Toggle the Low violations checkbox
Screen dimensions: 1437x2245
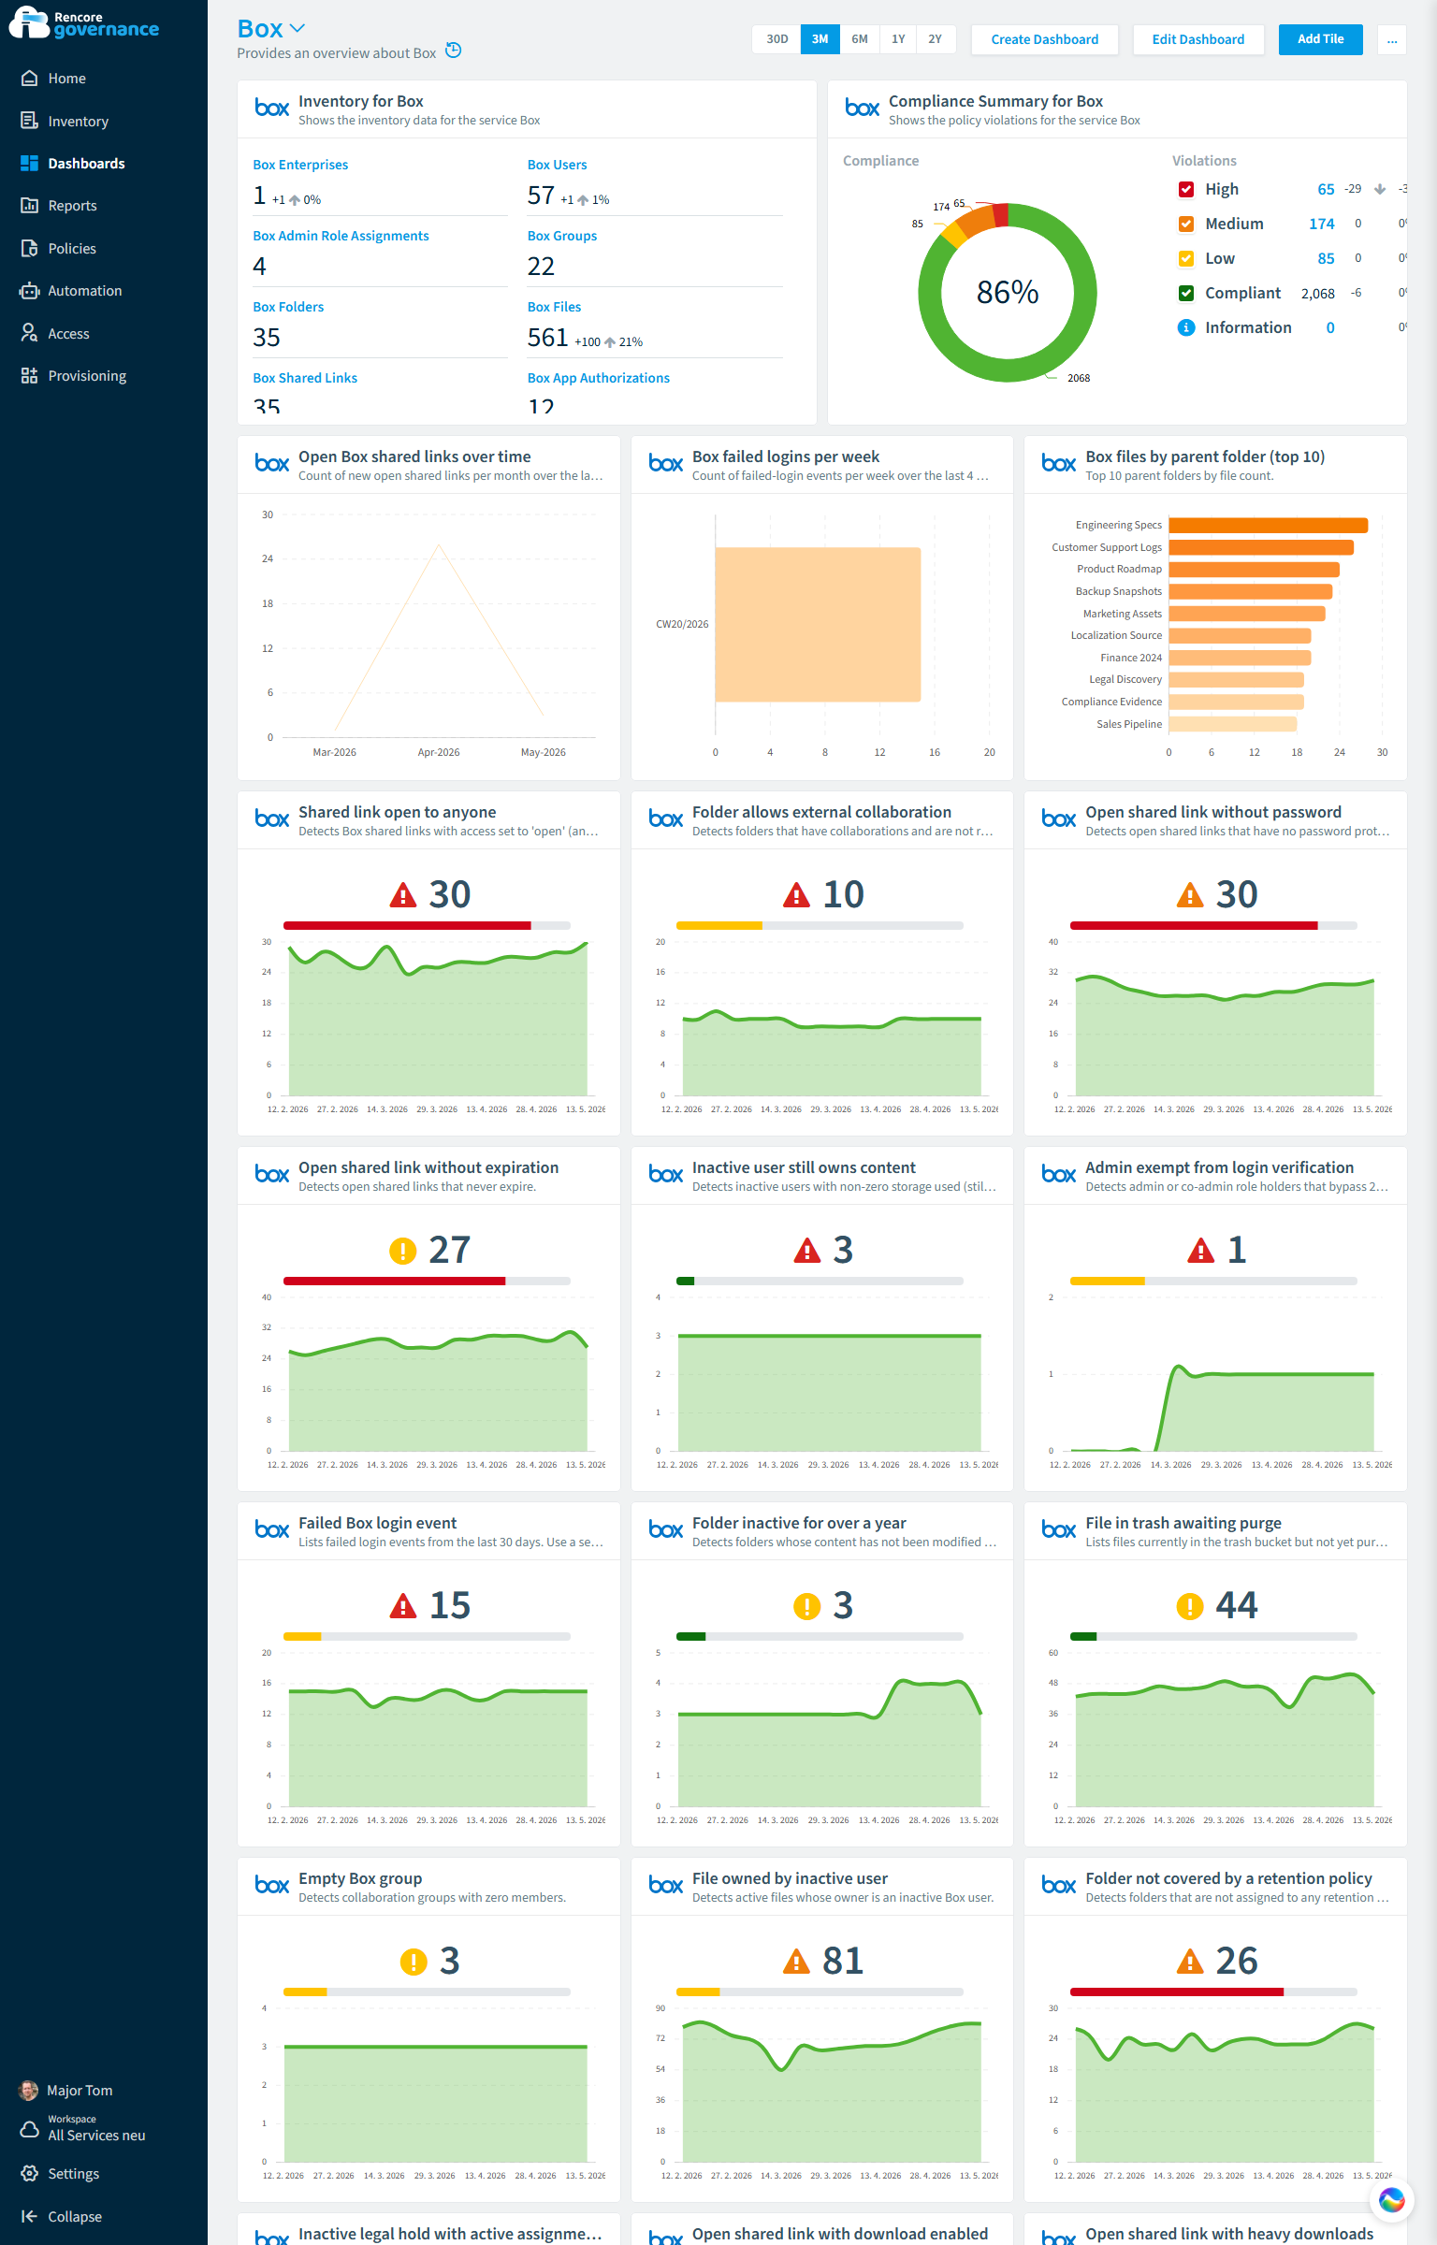click(x=1186, y=259)
